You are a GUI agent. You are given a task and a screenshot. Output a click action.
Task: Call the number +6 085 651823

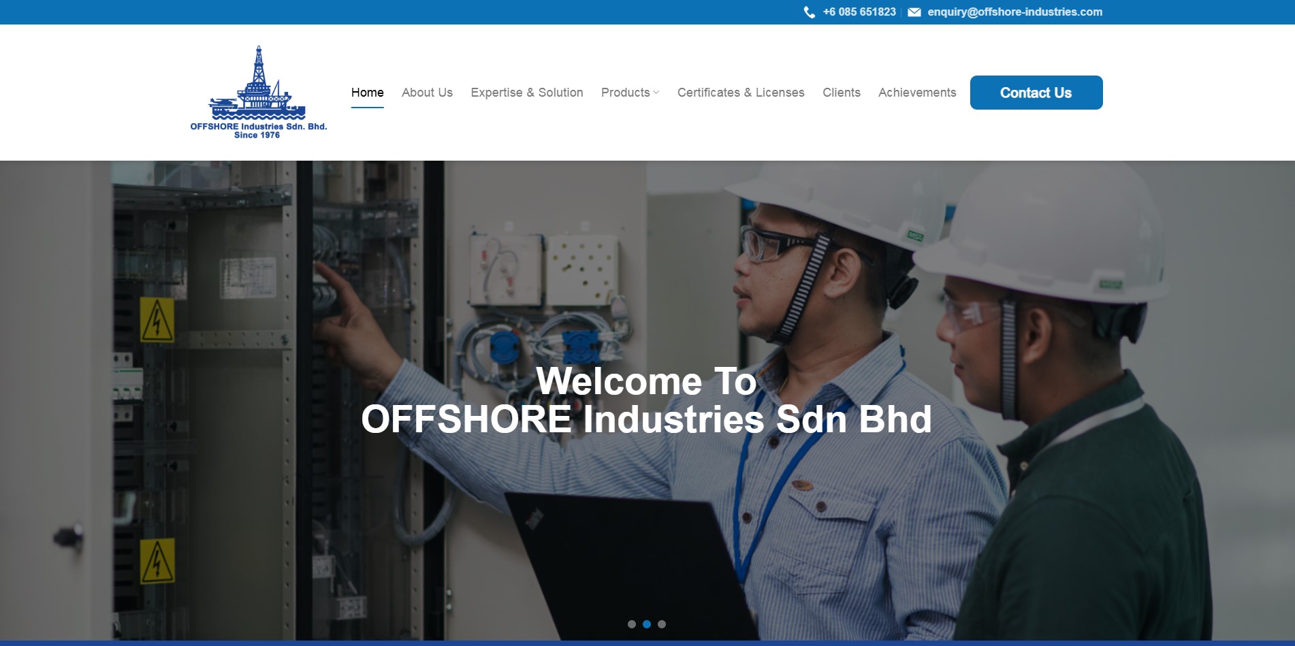(859, 12)
